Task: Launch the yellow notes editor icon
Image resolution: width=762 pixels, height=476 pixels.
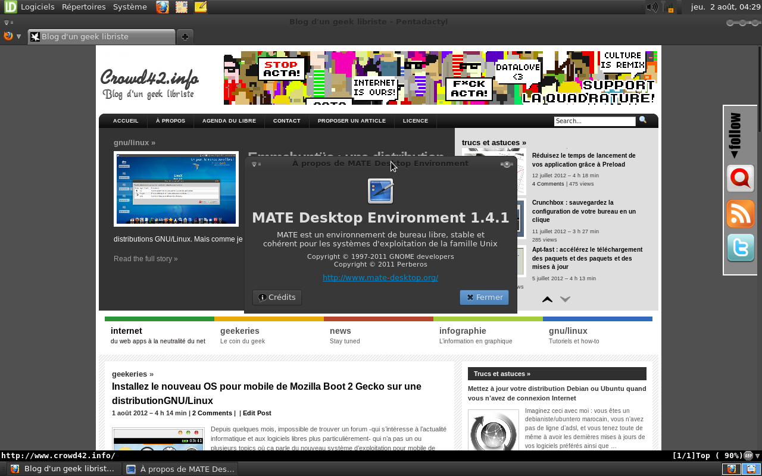Action: 201,7
